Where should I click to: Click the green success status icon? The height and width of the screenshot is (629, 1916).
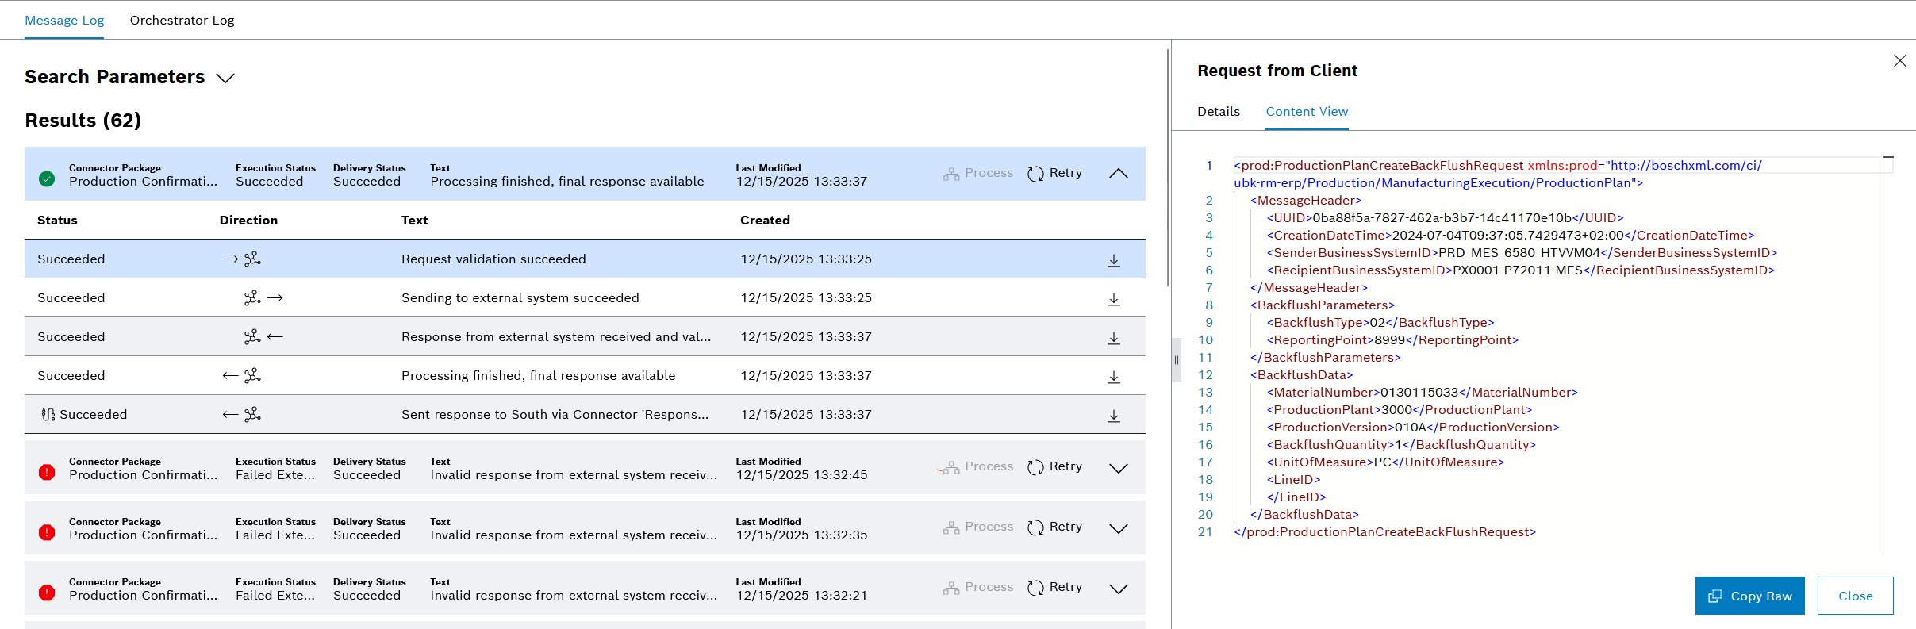[x=47, y=179]
